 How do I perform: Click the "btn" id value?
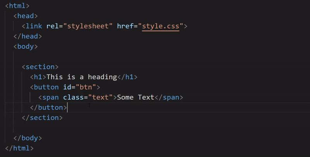click(x=86, y=87)
